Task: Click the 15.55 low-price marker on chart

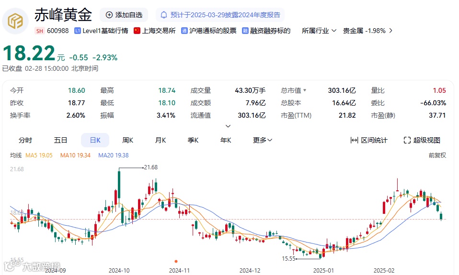Action: [x=288, y=259]
